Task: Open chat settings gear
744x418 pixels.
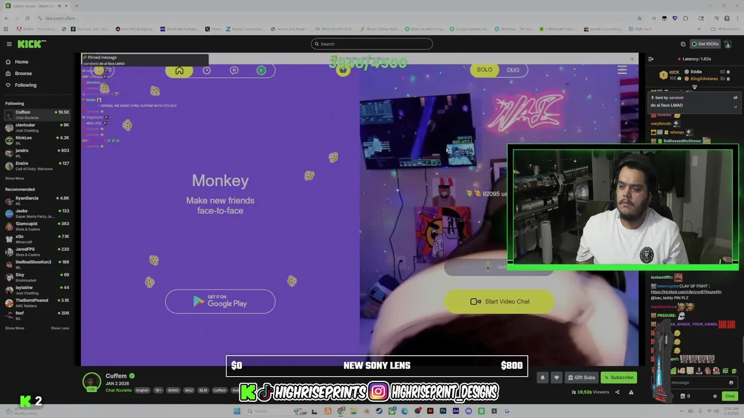Action: (x=715, y=396)
